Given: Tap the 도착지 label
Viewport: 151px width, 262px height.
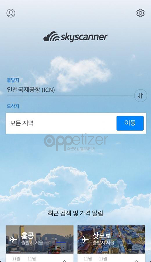Looking at the screenshot, I should (13, 106).
